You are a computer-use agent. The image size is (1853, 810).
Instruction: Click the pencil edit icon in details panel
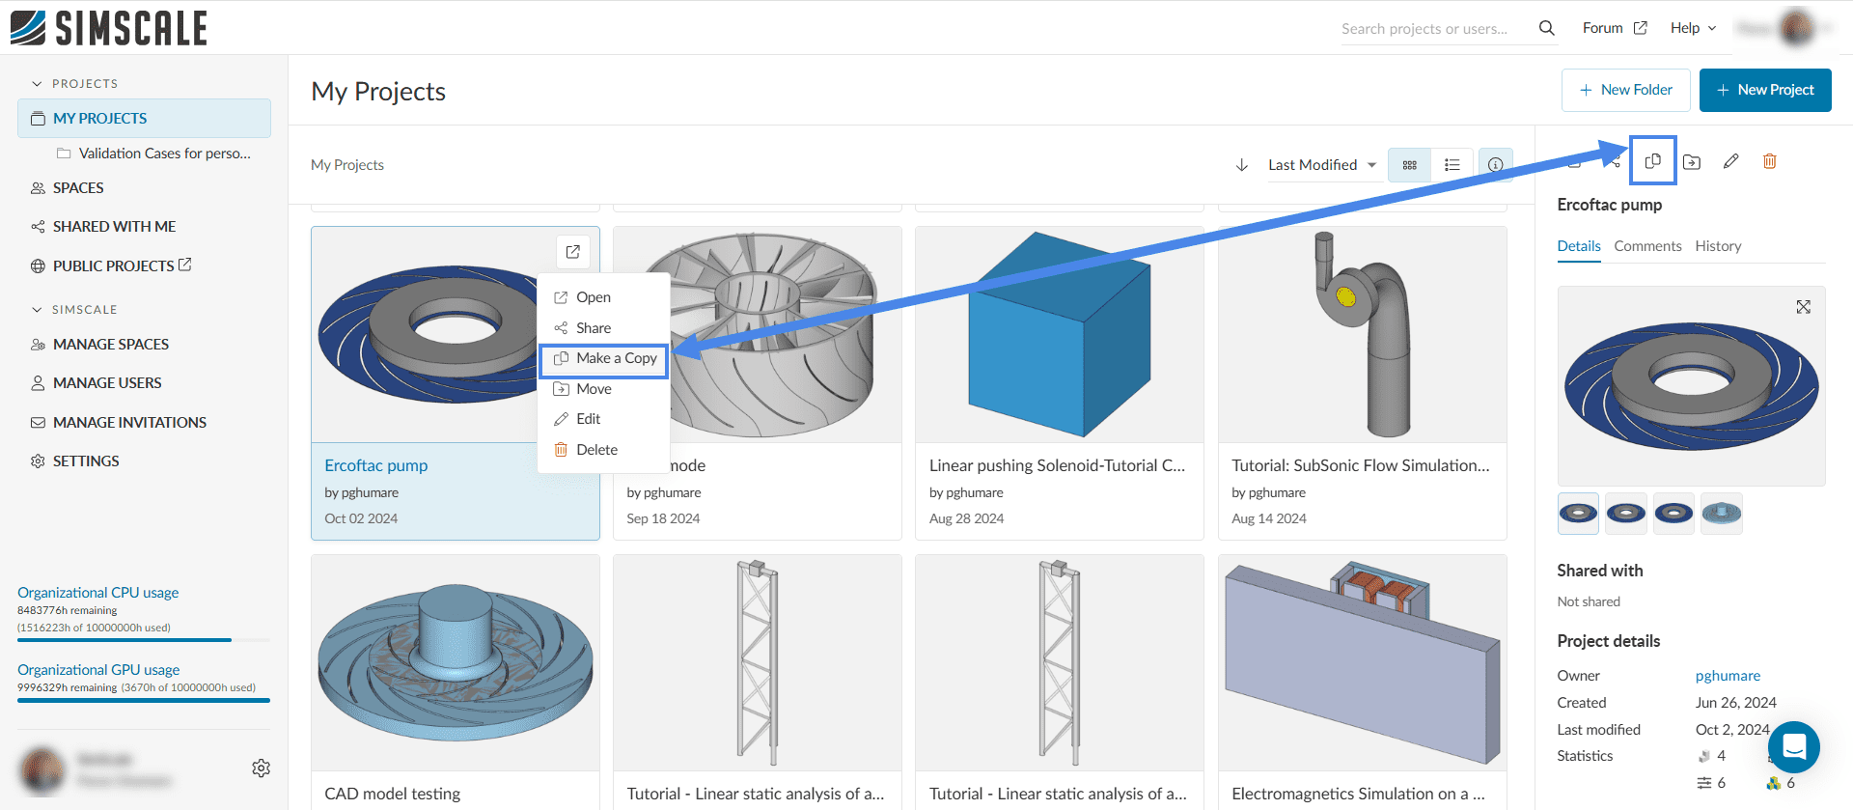coord(1730,161)
